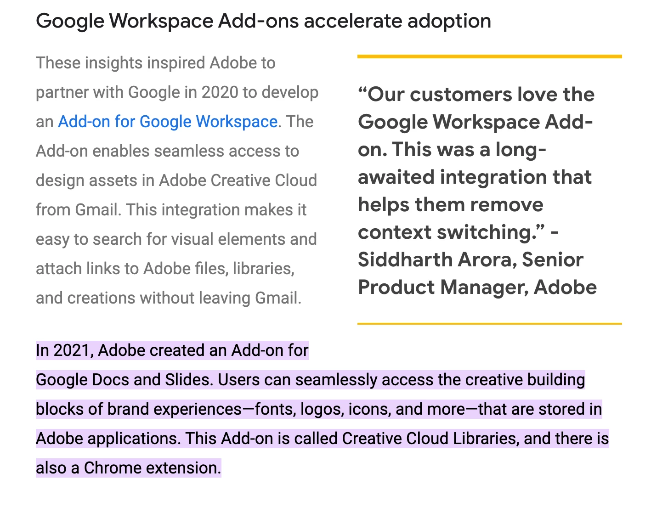668x507 pixels.
Task: Click the heading 'Google Workspace Add-ons accelerate adoption'
Action: [x=264, y=21]
